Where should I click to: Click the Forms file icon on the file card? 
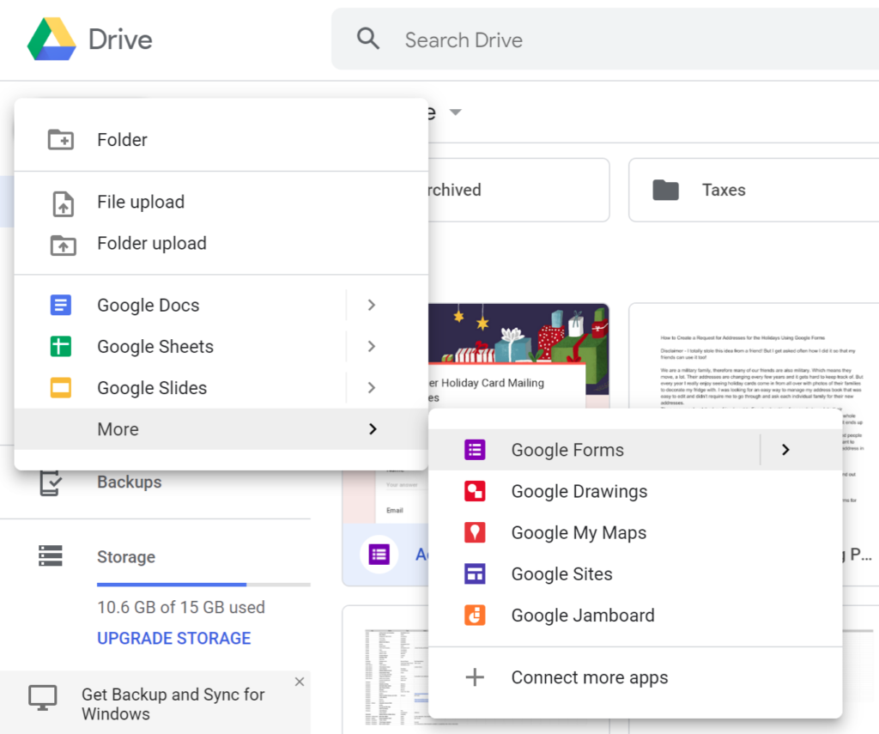[x=379, y=555]
